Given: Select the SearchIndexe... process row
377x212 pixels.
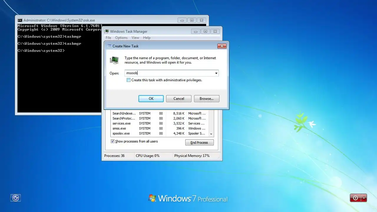Looking at the screenshot, I should [159, 113].
